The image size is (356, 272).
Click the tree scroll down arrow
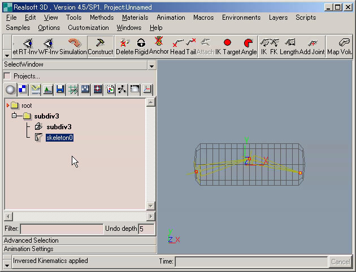tap(150, 206)
